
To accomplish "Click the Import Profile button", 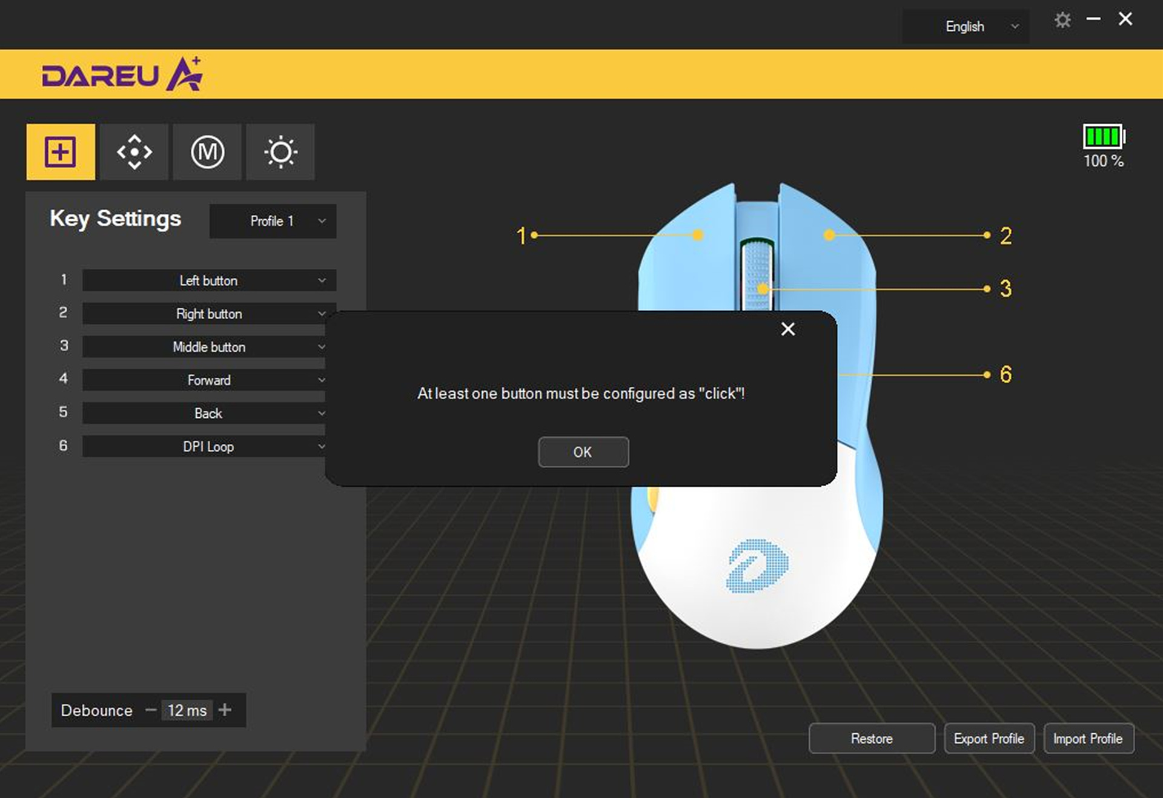I will point(1088,738).
